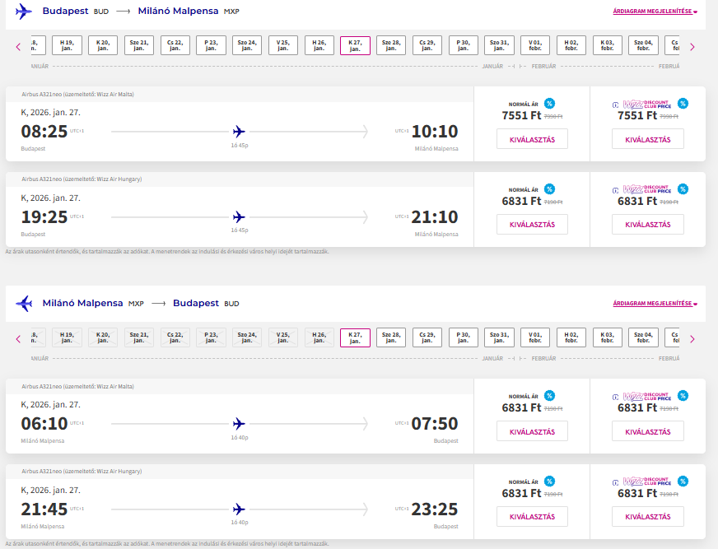This screenshot has width=718, height=549.
Task: Click the percent icon on the 19:25 flight's Discount Club price
Action: coord(683,189)
